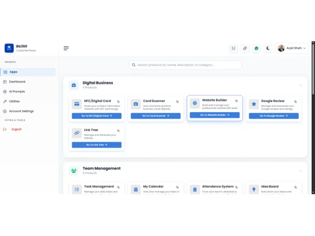Pin the NFC/Digital Card app
This screenshot has height=236, width=315.
[x=118, y=102]
